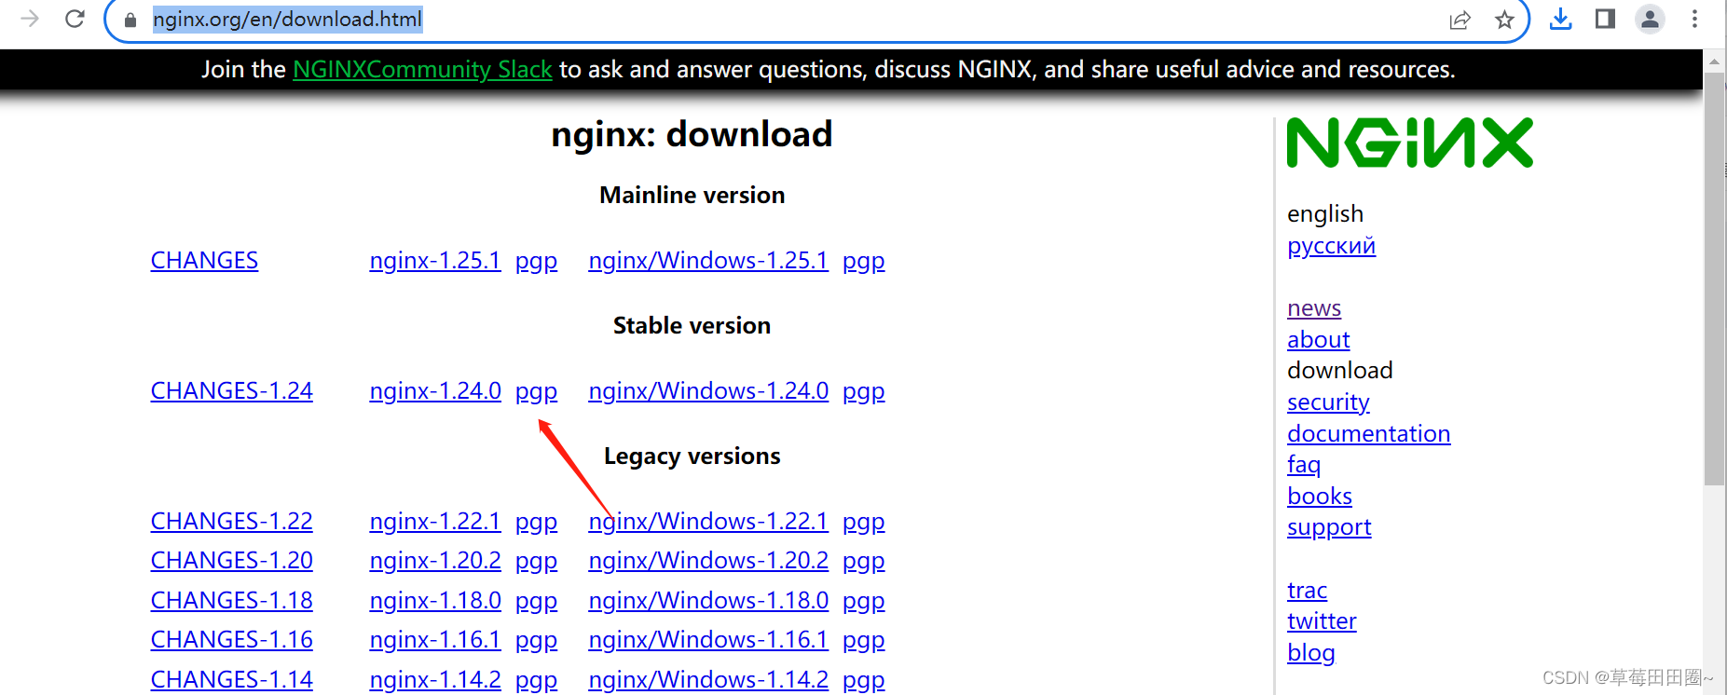The image size is (1727, 695).
Task: Open pgp signature for nginx/Windows-1.25.1
Action: point(863,262)
